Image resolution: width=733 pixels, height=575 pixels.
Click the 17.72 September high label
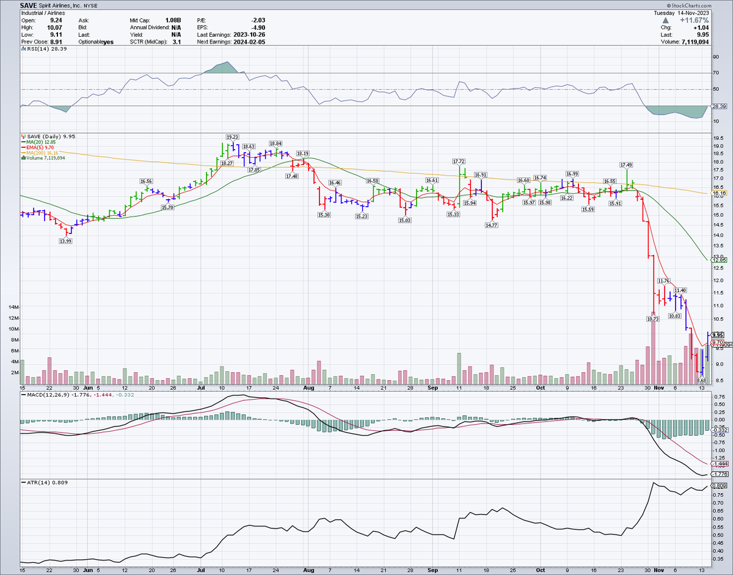tap(459, 161)
